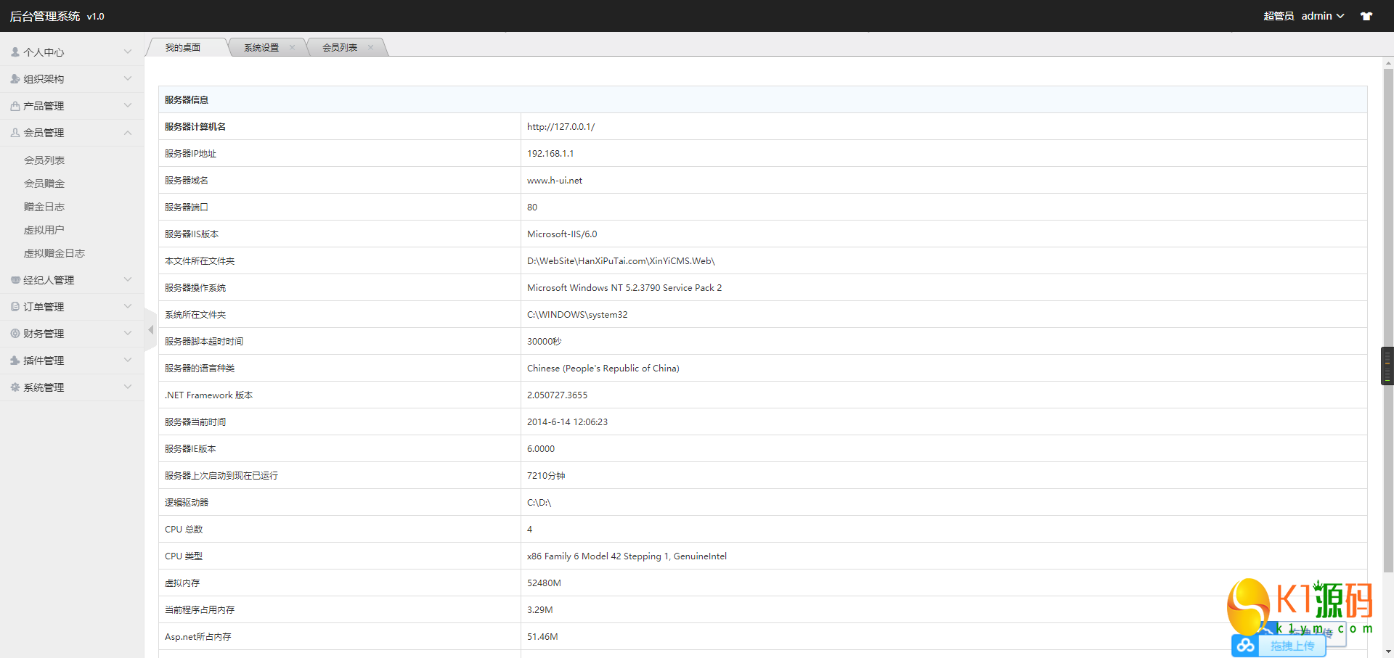Image resolution: width=1394 pixels, height=658 pixels.
Task: Click the T-shirt skin switcher icon
Action: [x=1366, y=16]
